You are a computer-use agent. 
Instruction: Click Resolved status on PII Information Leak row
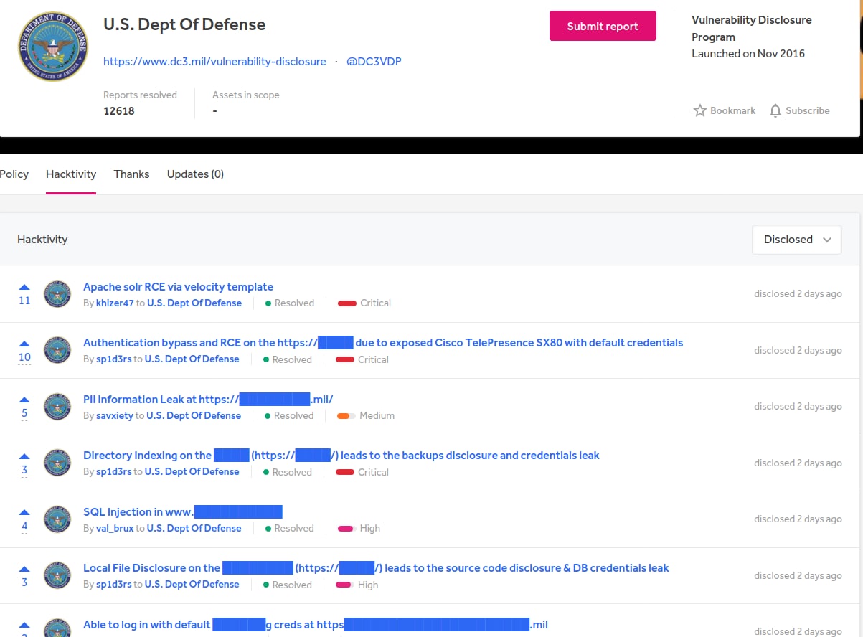(289, 416)
